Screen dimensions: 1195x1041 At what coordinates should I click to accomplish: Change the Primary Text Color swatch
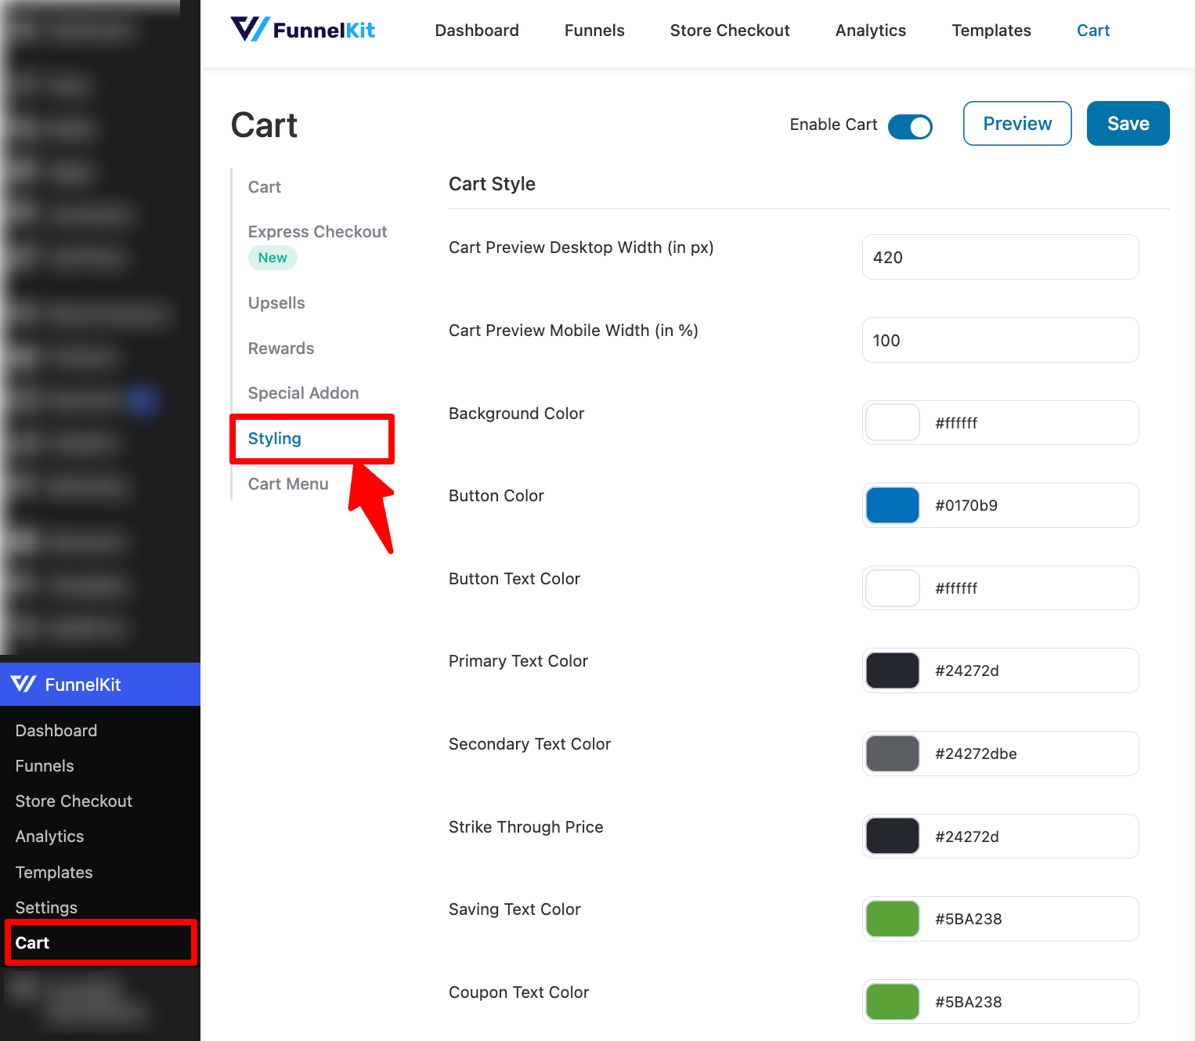pos(892,671)
